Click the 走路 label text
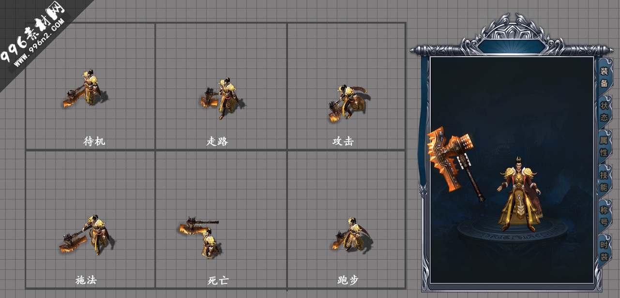Image resolution: width=620 pixels, height=298 pixels. pos(217,141)
